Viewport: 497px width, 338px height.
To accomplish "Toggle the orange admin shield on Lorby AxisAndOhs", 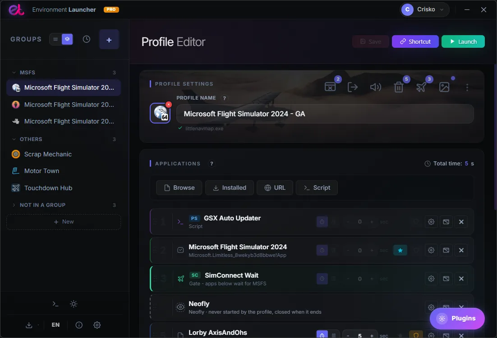I will point(416,335).
